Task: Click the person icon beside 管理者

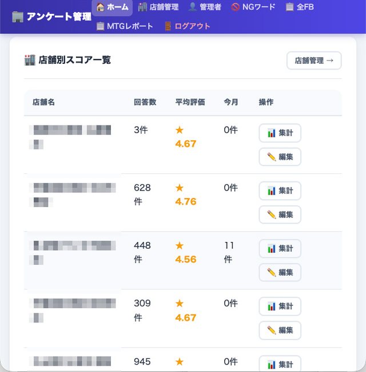Action: pyautogui.click(x=193, y=7)
